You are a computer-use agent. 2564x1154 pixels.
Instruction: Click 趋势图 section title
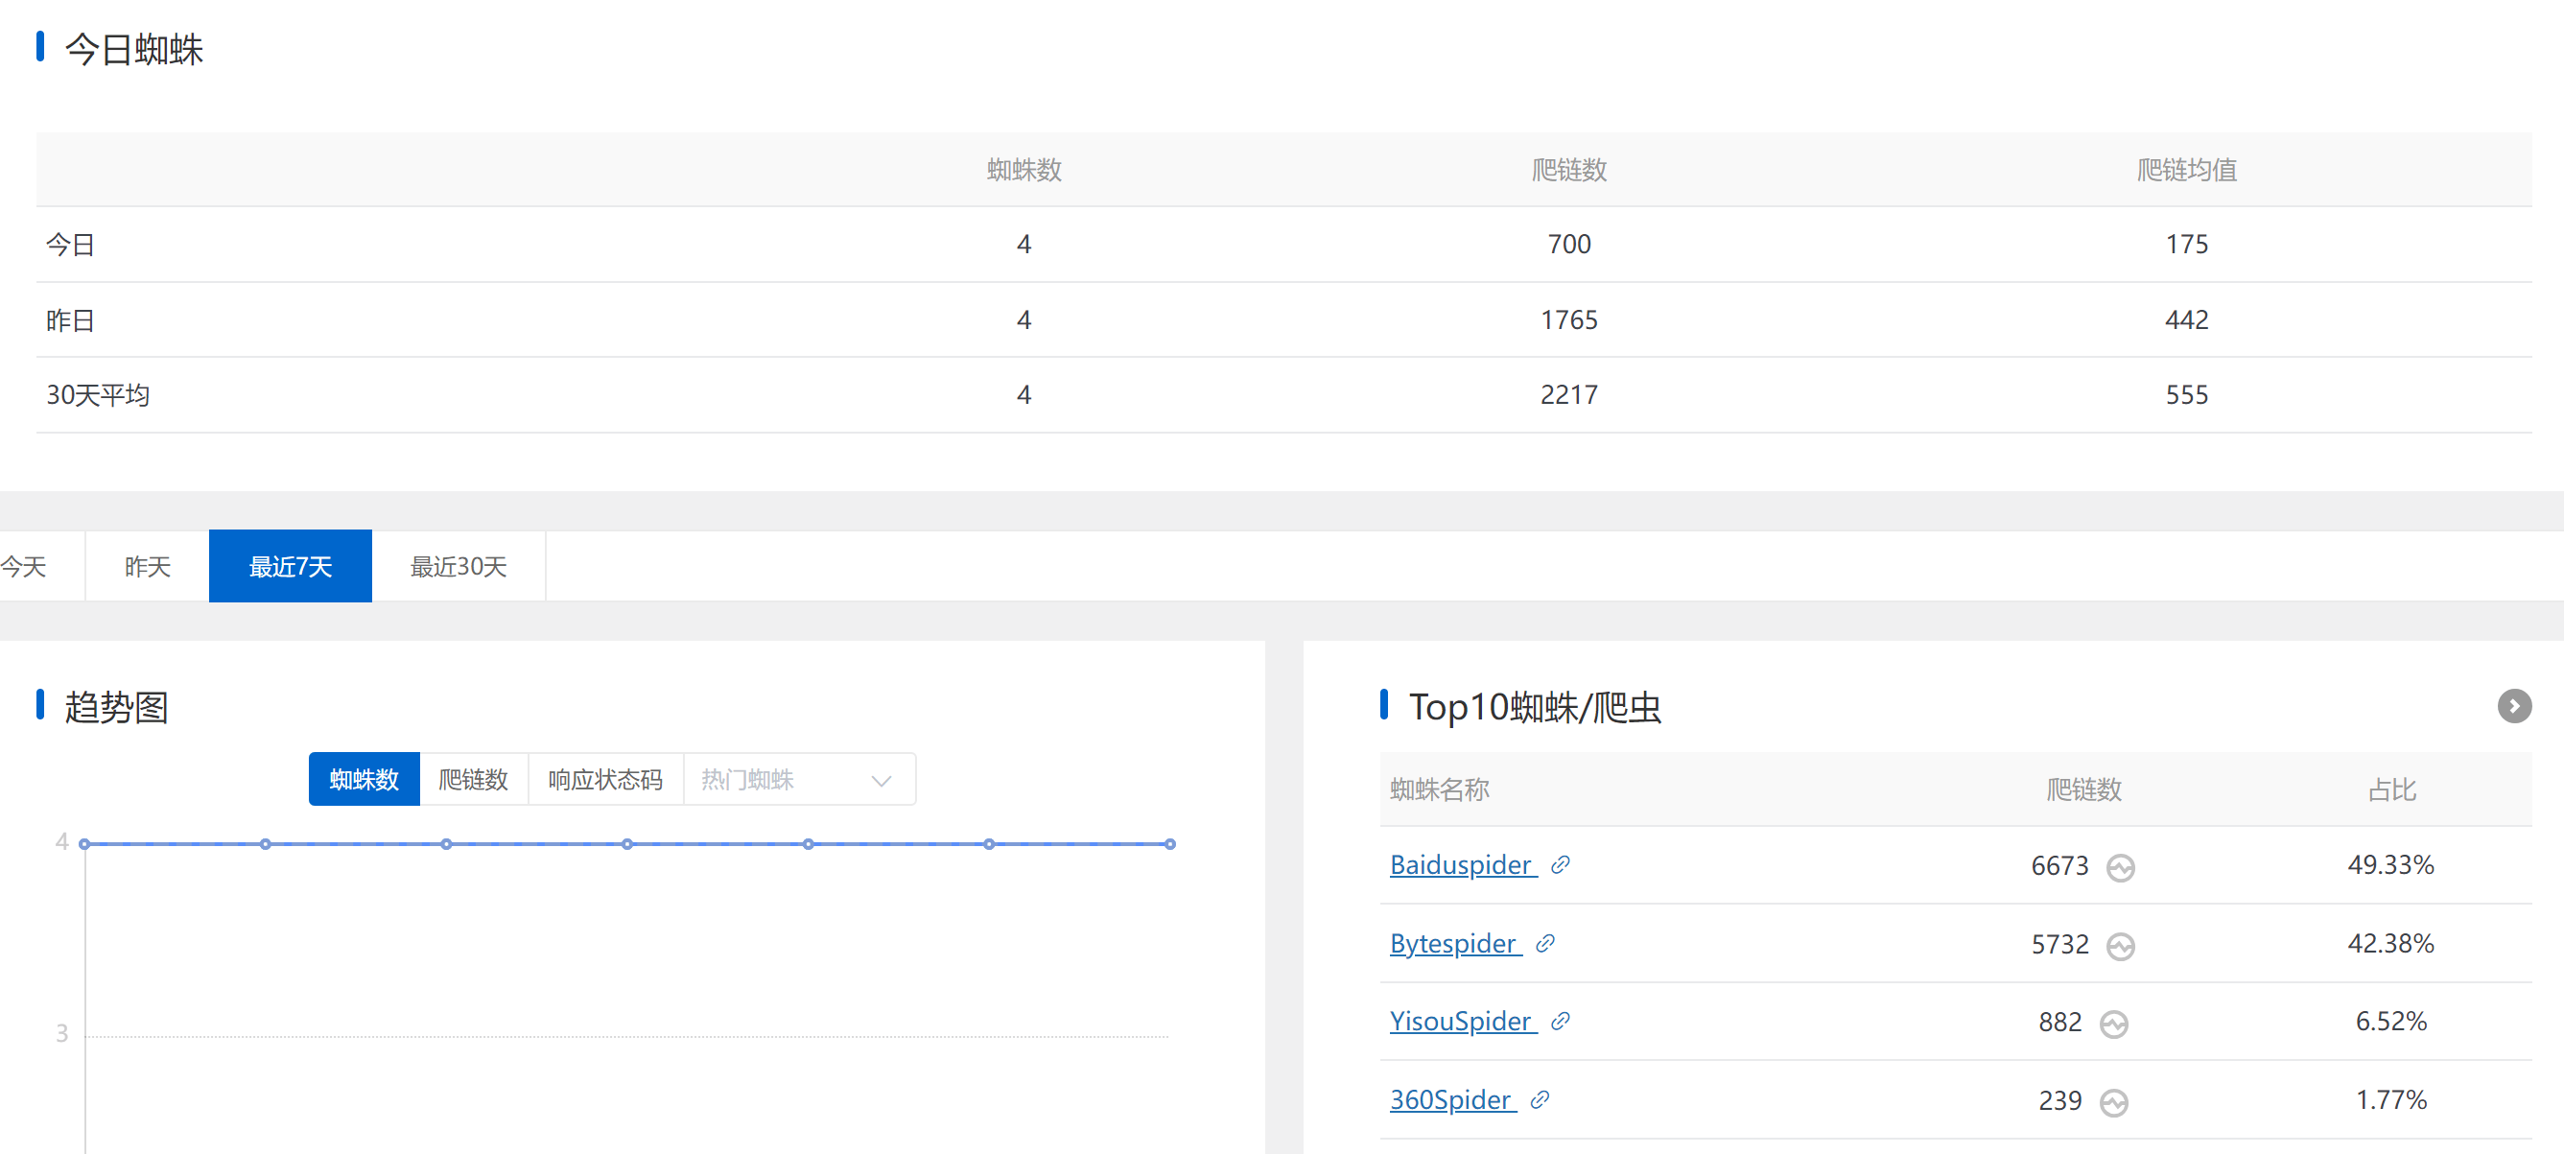coord(116,707)
